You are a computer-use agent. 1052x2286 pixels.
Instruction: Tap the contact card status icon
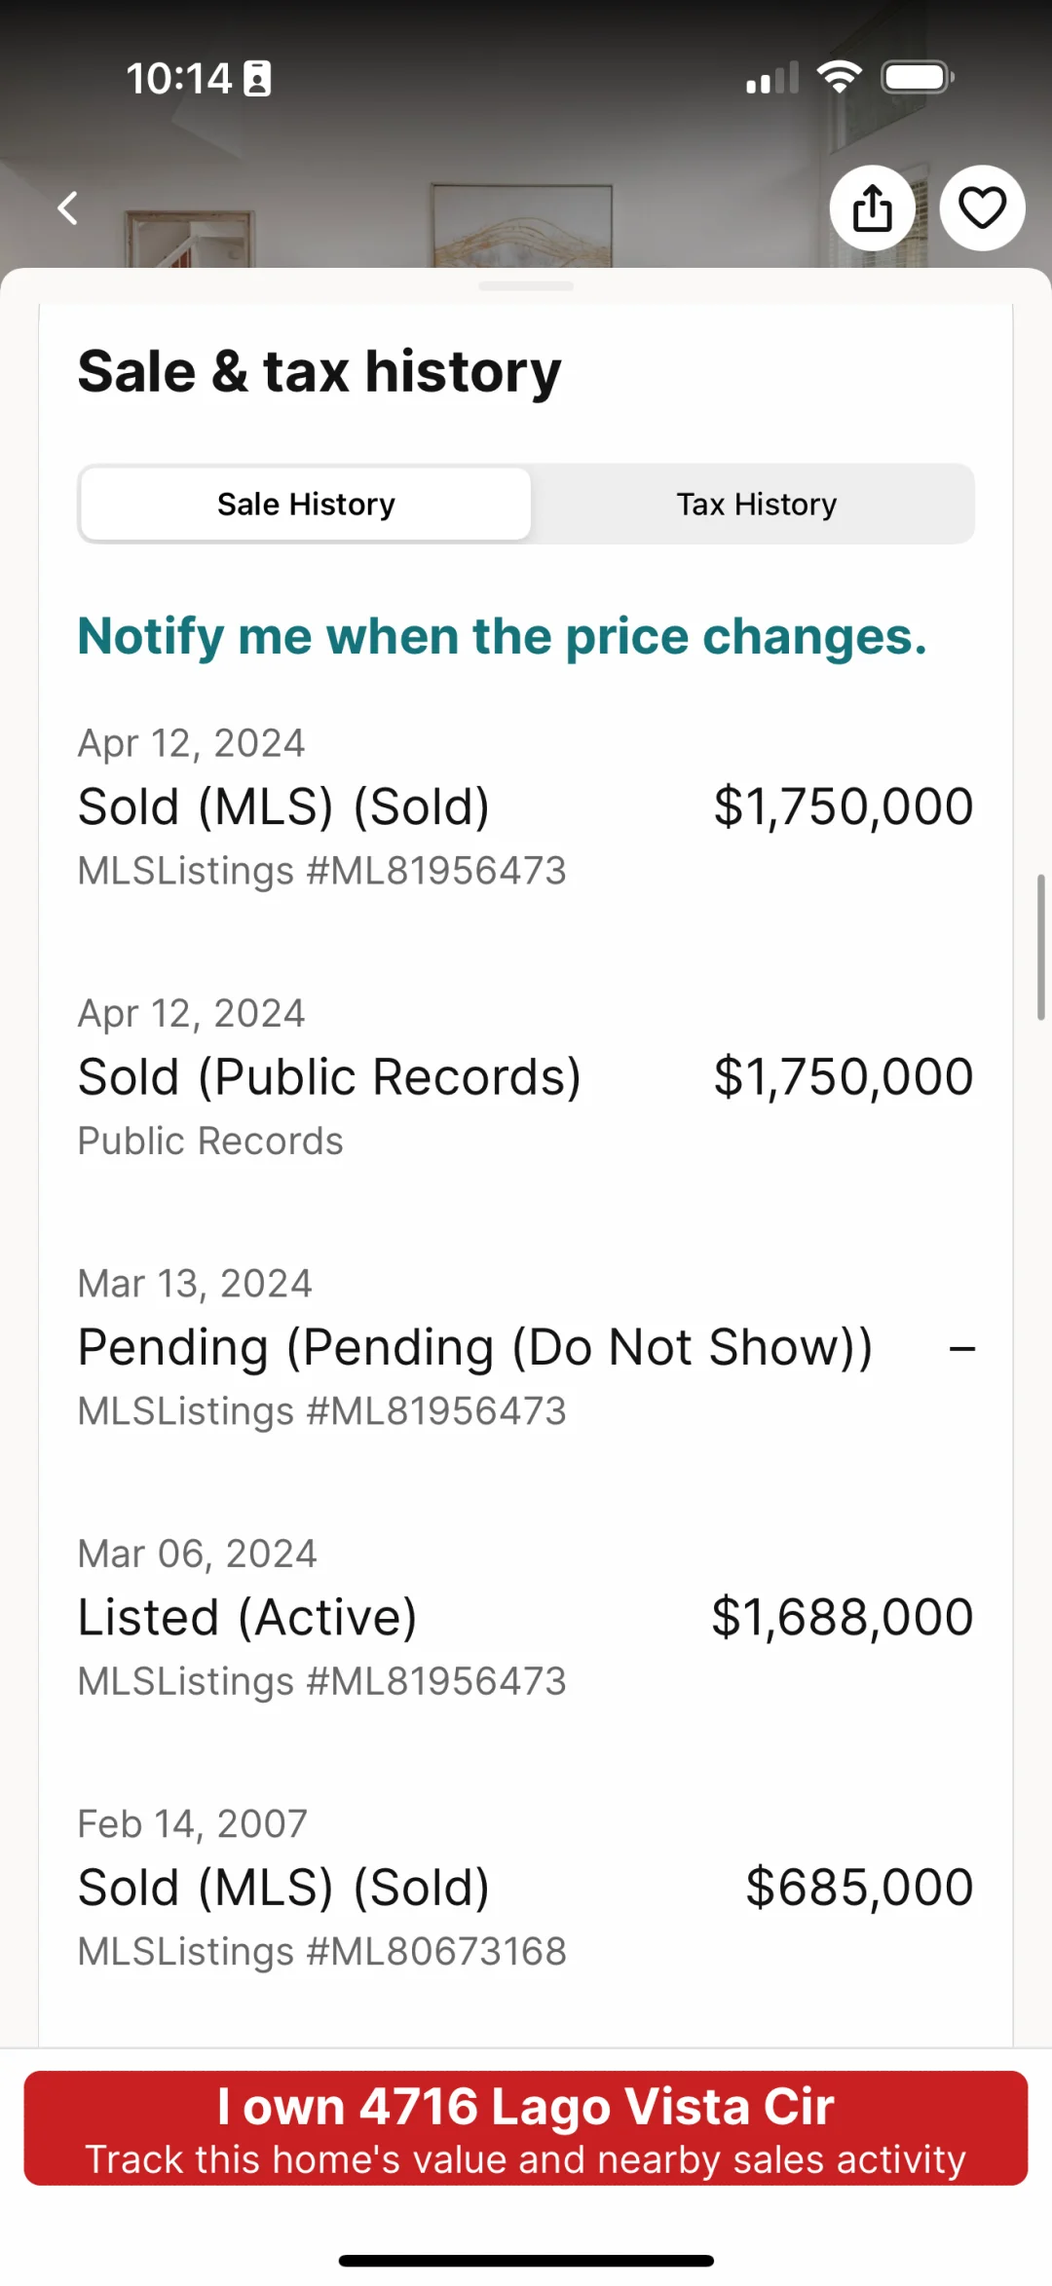(257, 79)
